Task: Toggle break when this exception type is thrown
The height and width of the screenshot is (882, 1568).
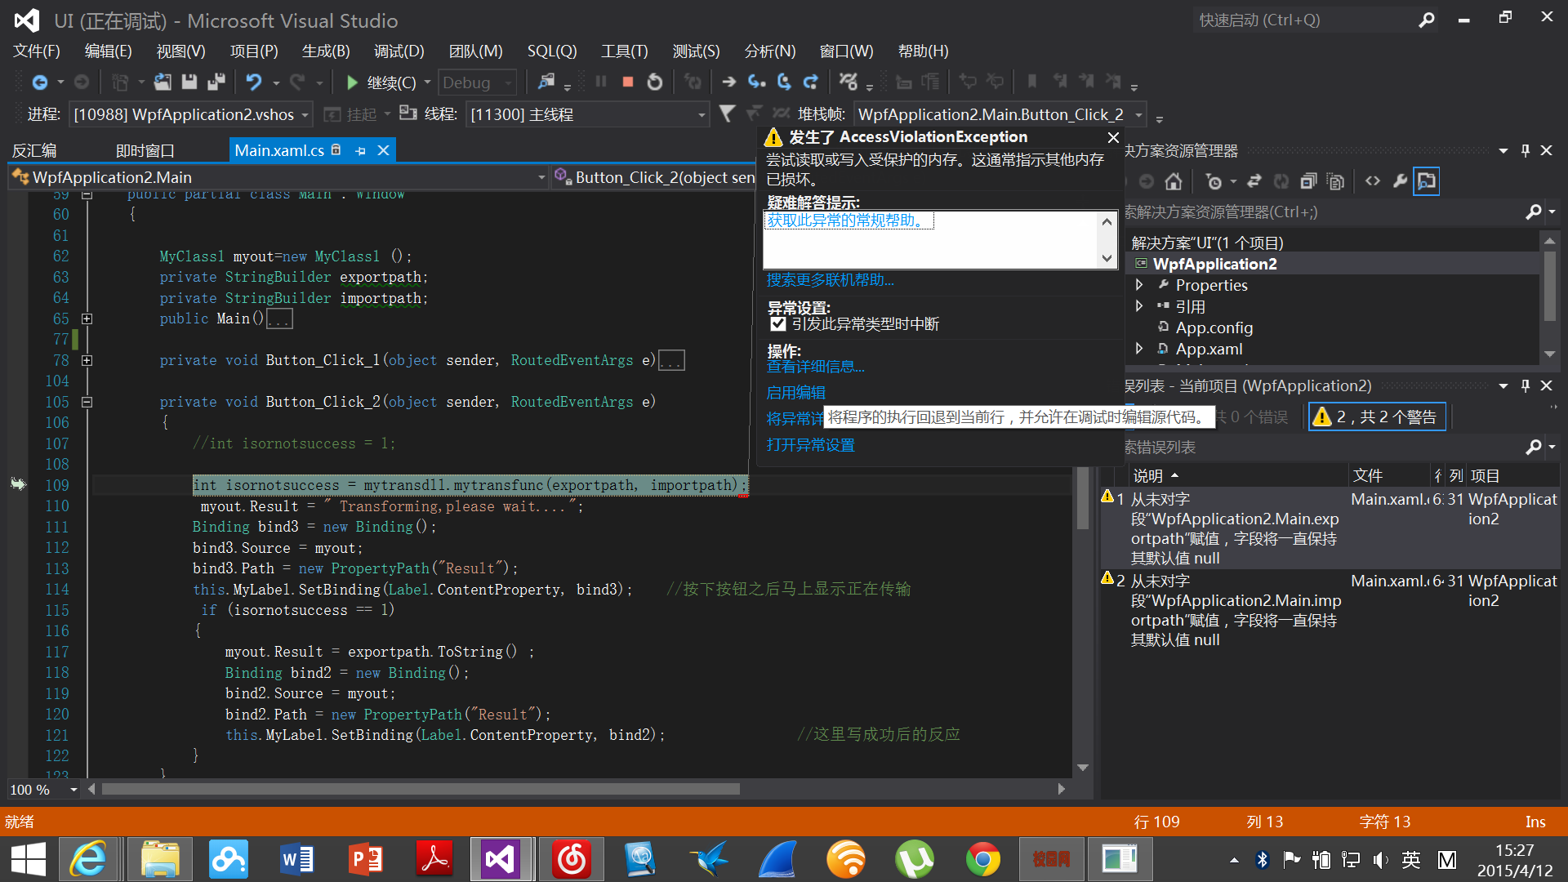Action: (x=777, y=324)
